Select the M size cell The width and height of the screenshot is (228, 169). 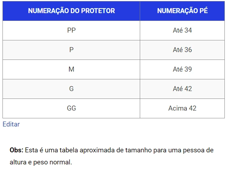71,69
